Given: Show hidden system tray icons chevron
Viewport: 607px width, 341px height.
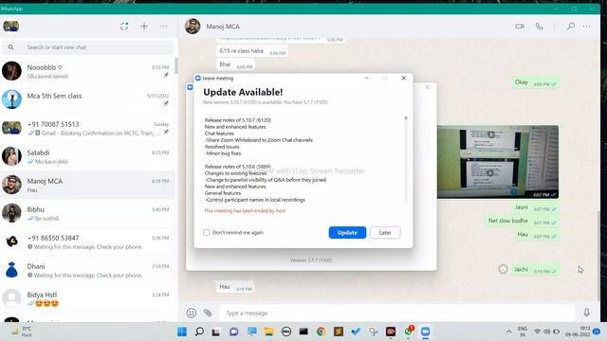Looking at the screenshot, I should pyautogui.click(x=508, y=332).
